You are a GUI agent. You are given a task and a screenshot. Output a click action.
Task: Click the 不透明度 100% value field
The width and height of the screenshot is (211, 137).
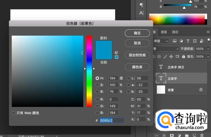[200, 49]
